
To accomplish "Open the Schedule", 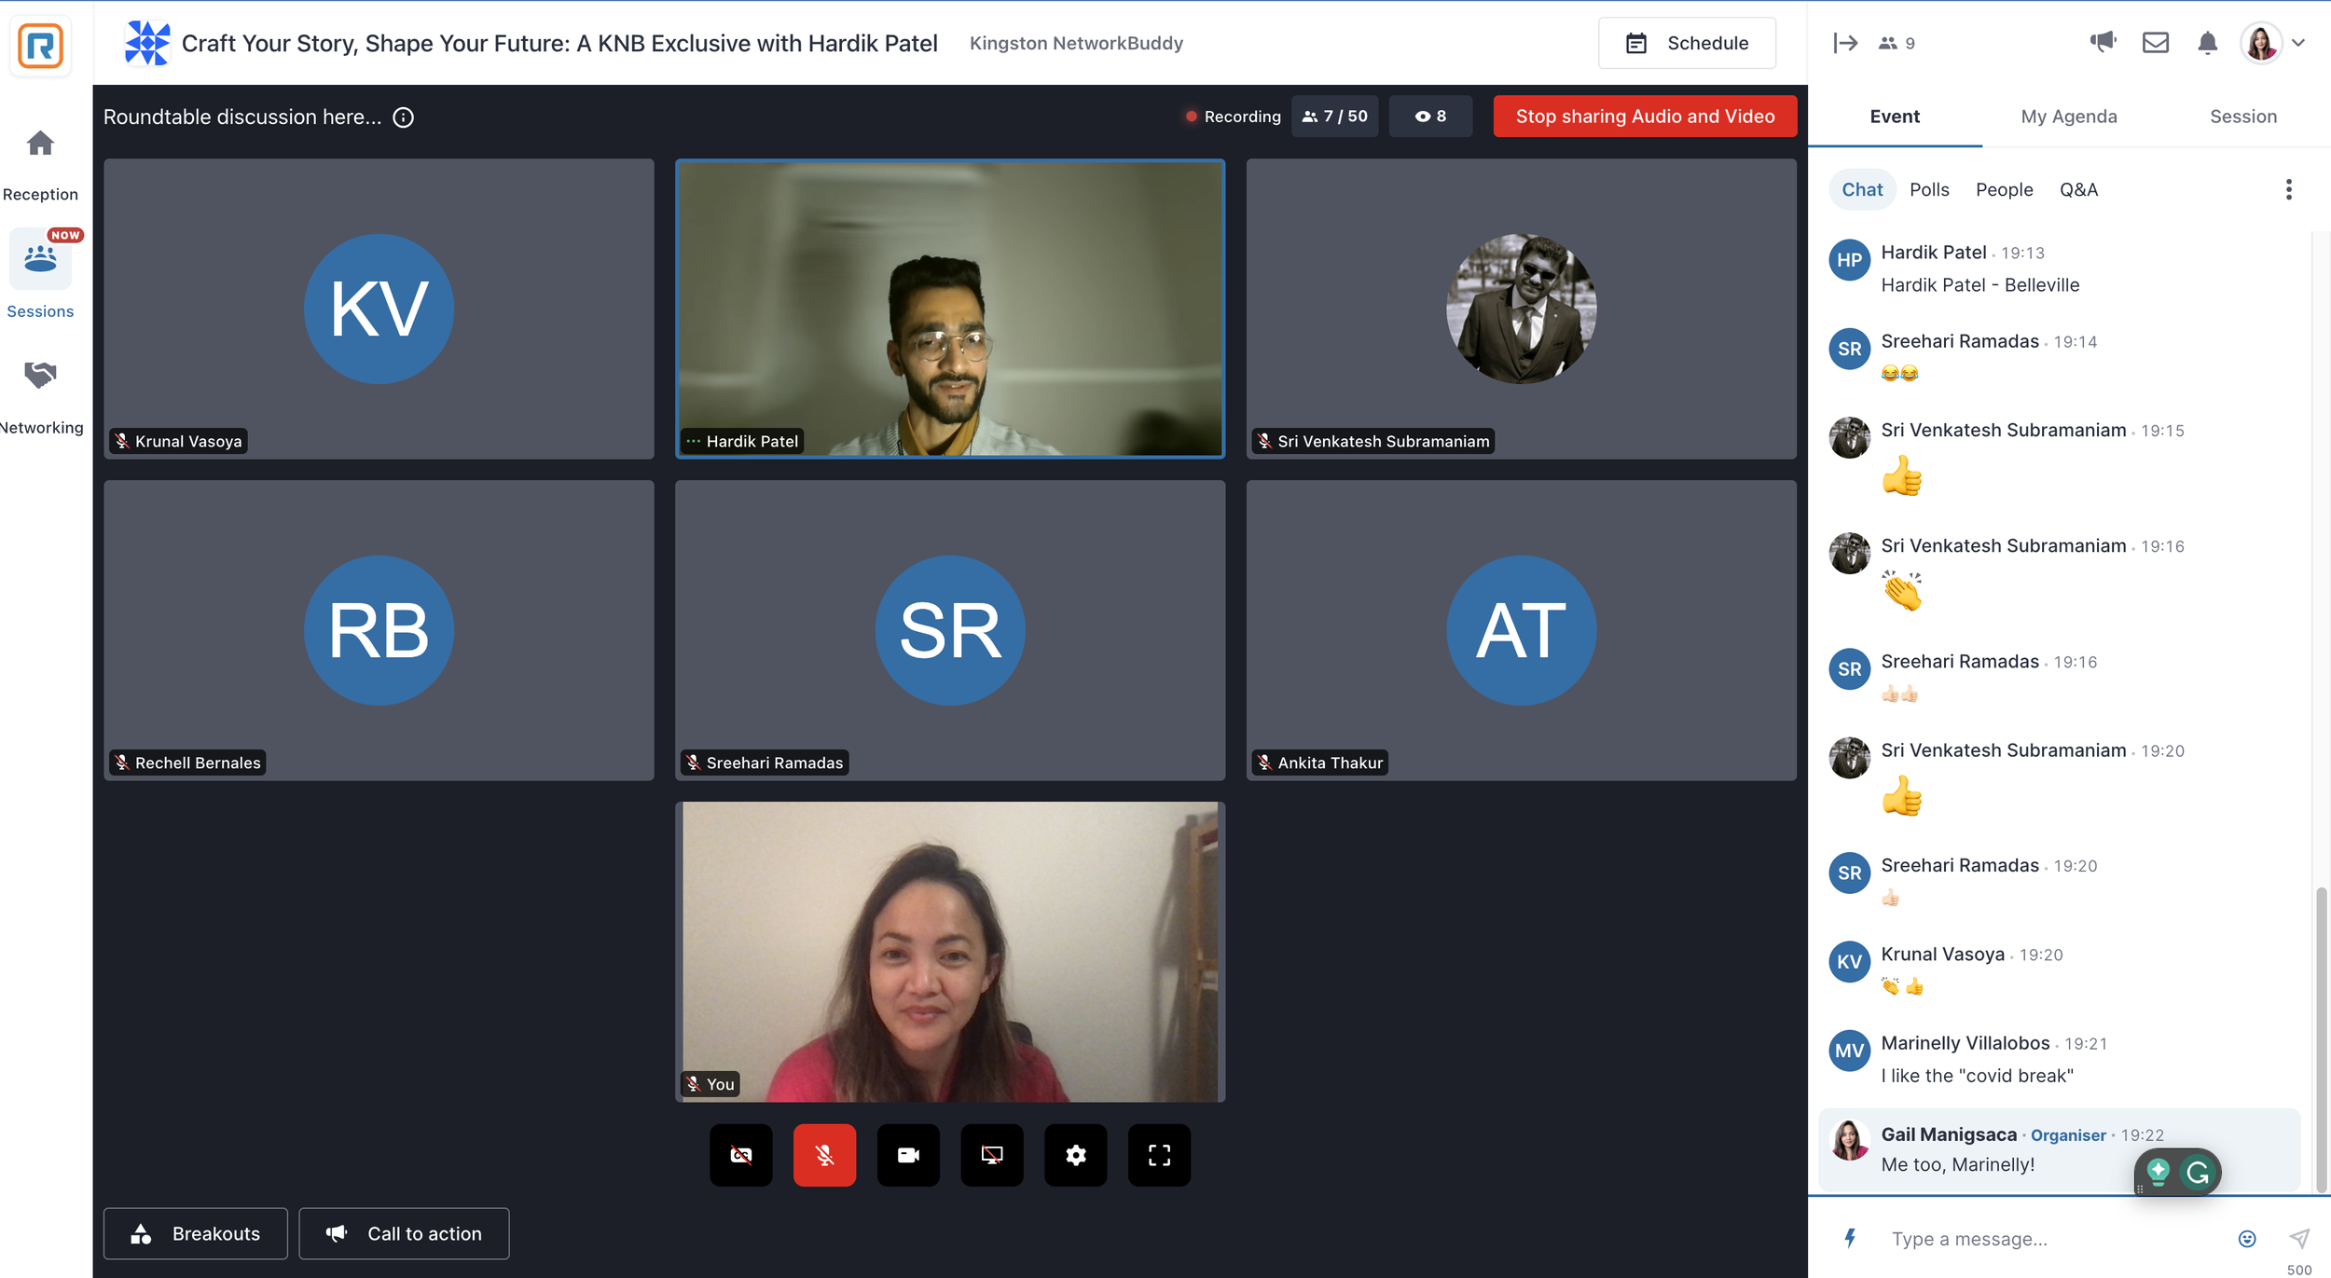I will click(1688, 42).
